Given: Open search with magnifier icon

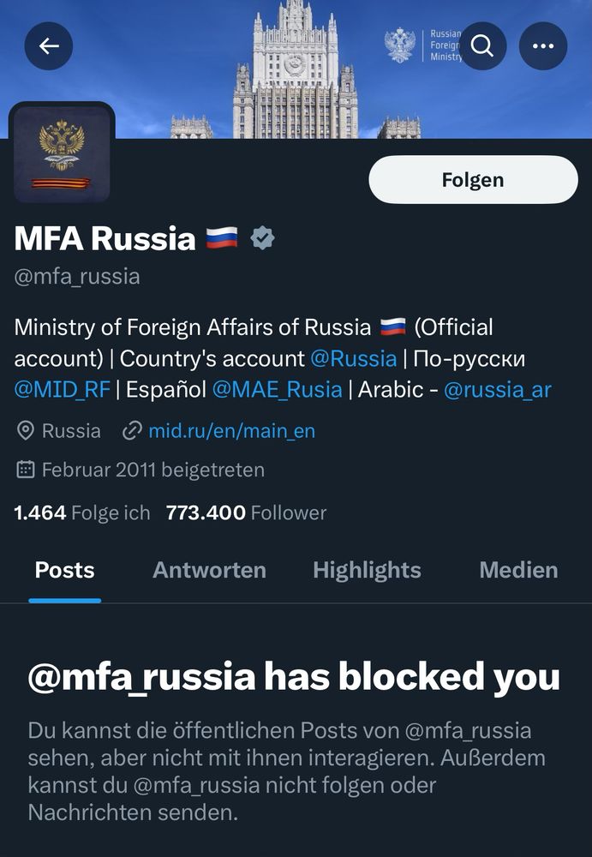Looking at the screenshot, I should (x=482, y=46).
